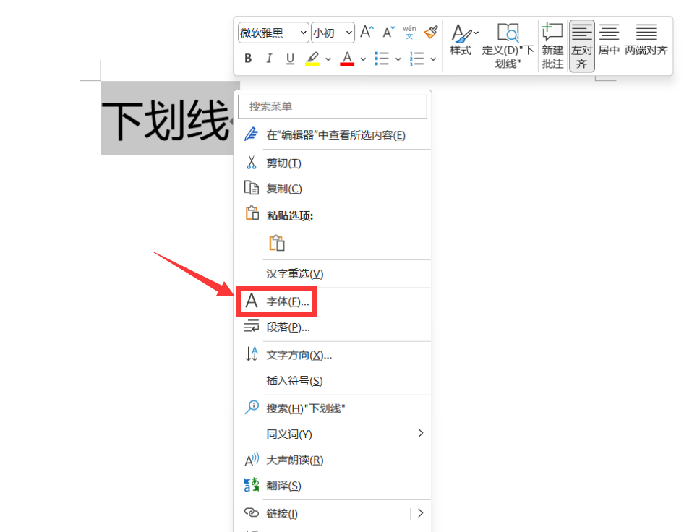Open 段落(P) from the context menu
Screen dimensions: 697x532
pos(286,327)
